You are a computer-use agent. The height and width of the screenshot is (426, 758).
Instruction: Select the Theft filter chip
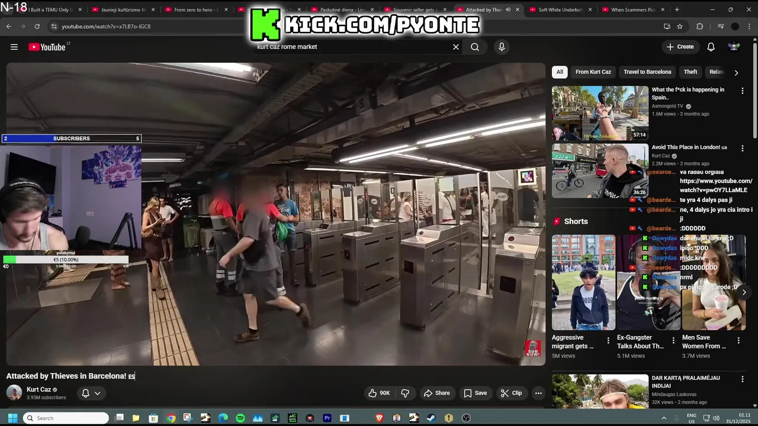(x=690, y=72)
